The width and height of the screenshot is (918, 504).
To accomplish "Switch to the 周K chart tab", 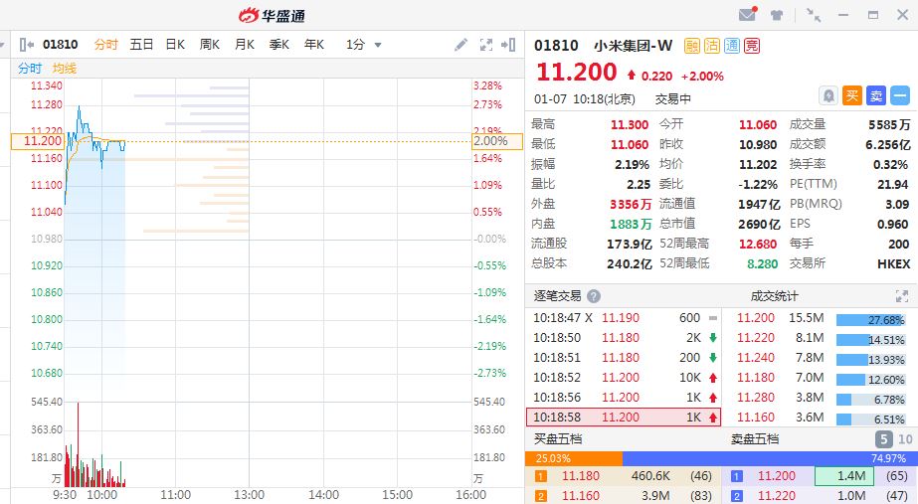I will pyautogui.click(x=210, y=45).
